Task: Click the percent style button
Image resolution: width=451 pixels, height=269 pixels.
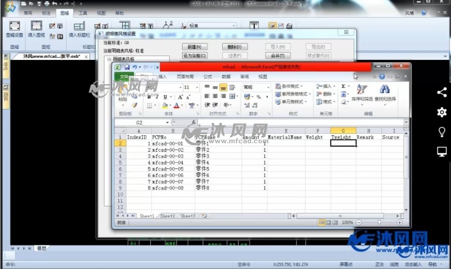Action: pyautogui.click(x=258, y=97)
